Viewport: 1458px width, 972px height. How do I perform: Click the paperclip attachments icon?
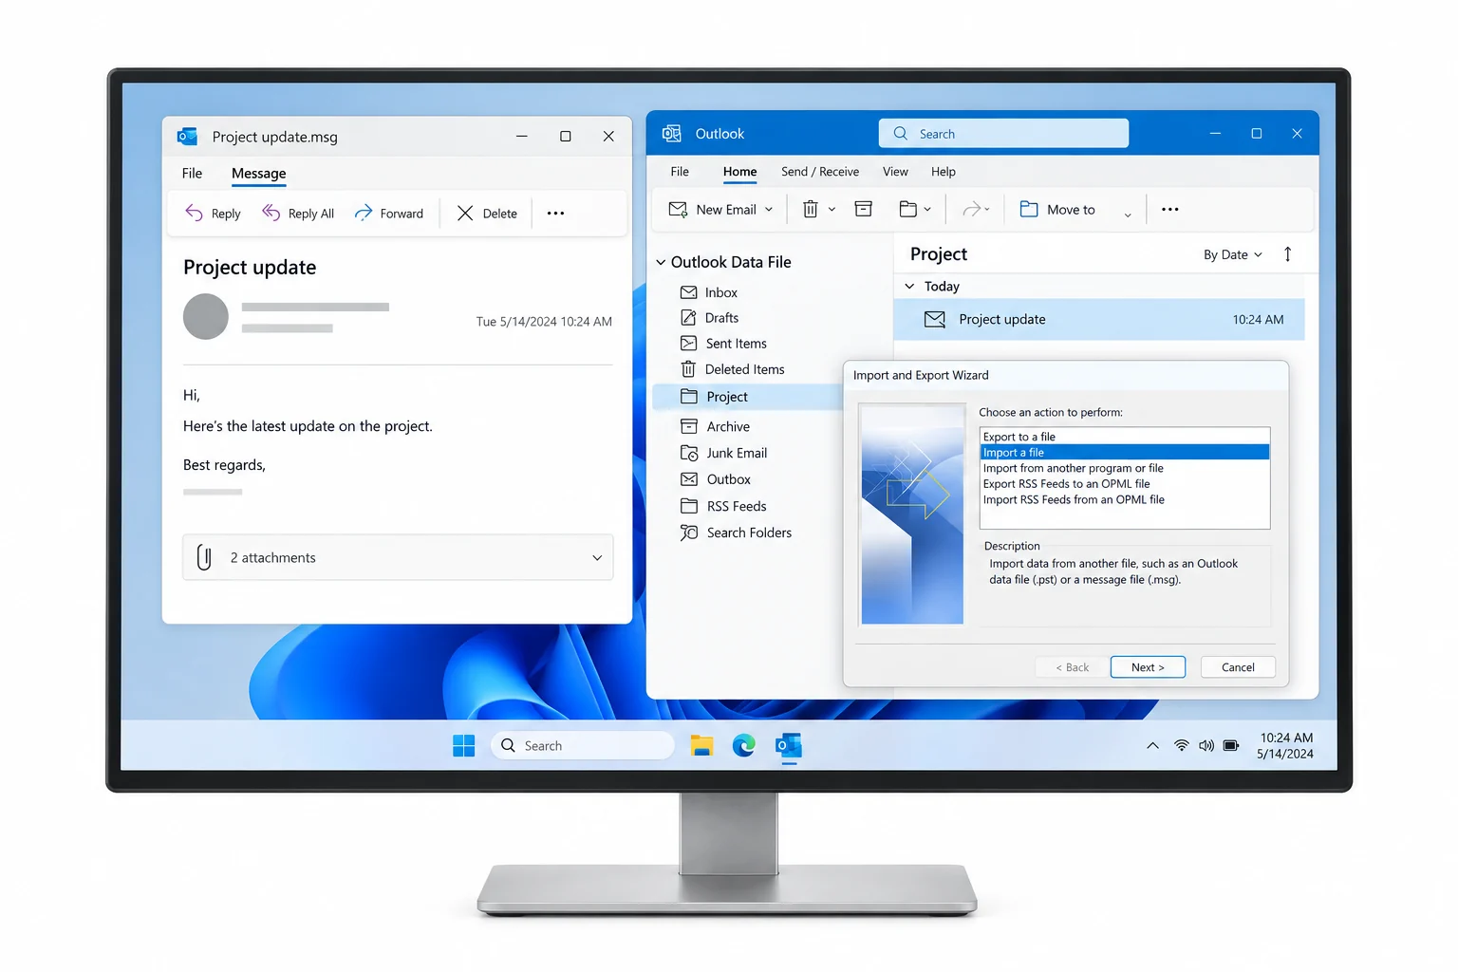(x=204, y=557)
